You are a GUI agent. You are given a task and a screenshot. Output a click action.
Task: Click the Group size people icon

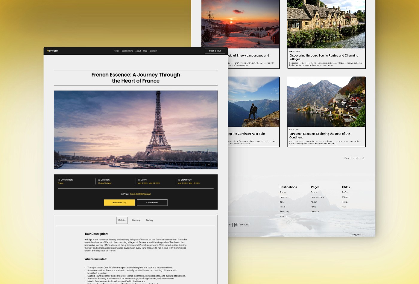click(x=179, y=180)
